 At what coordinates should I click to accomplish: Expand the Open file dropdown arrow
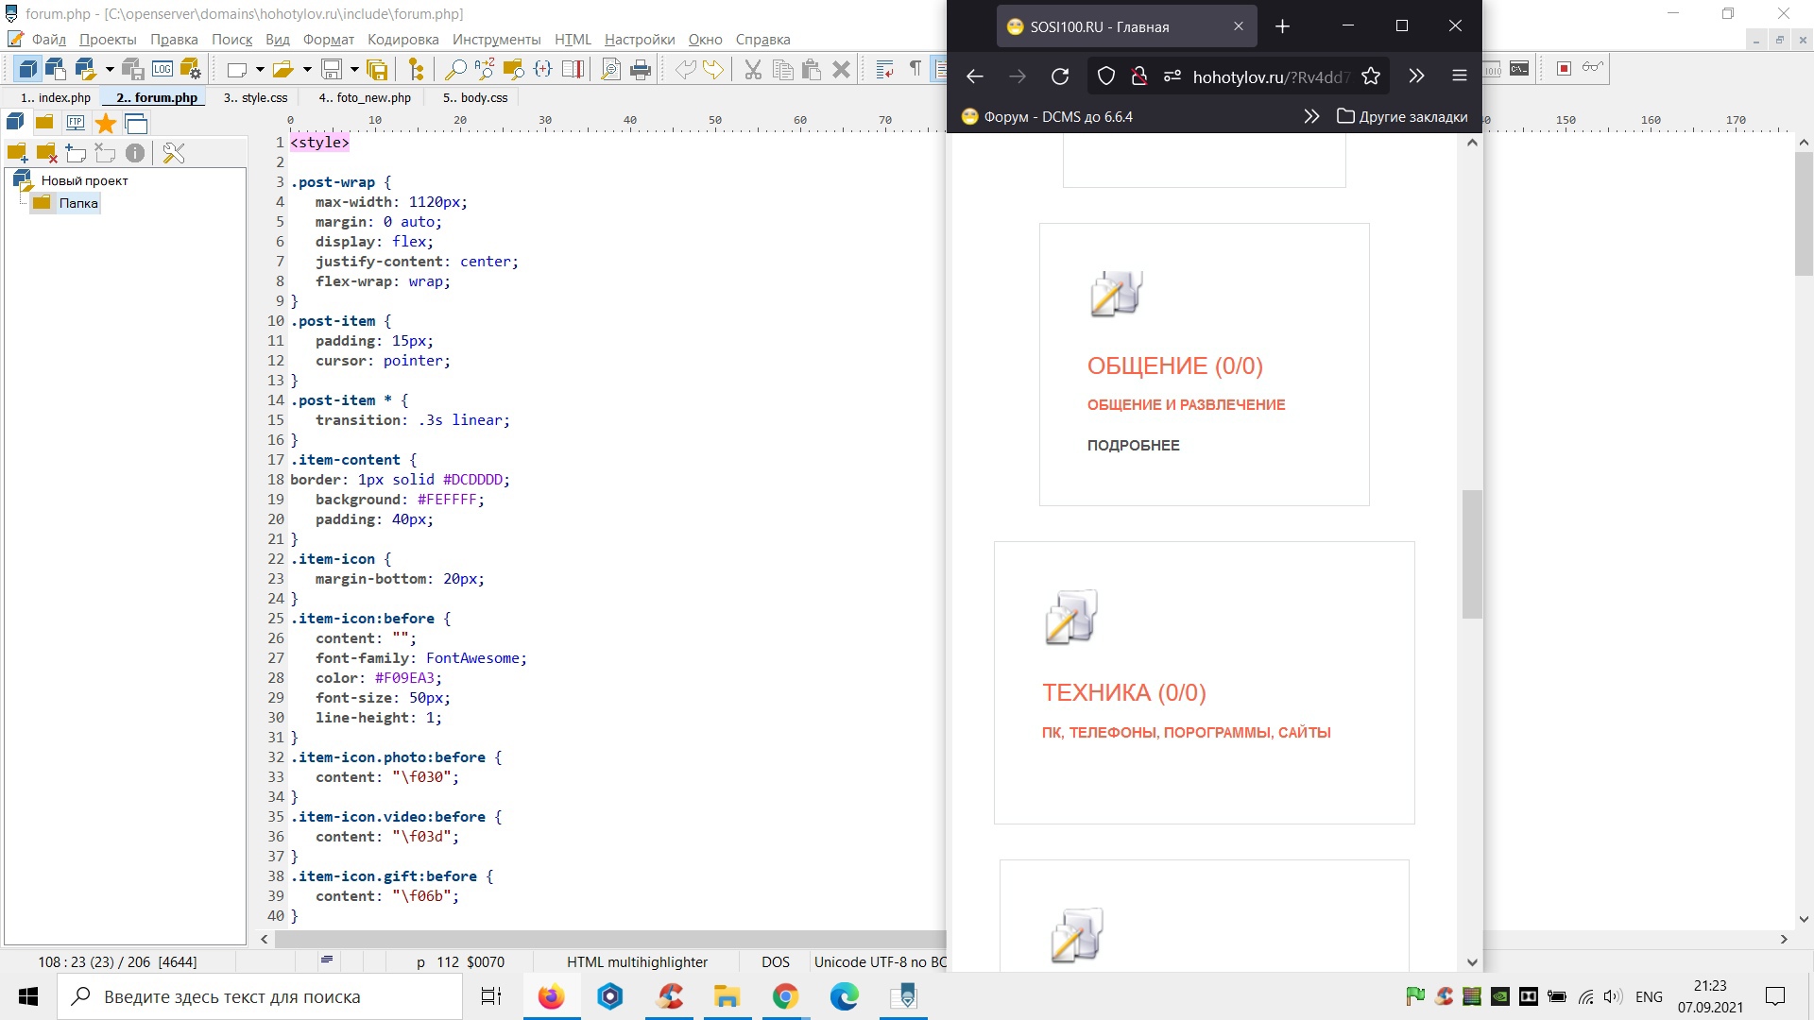306,69
